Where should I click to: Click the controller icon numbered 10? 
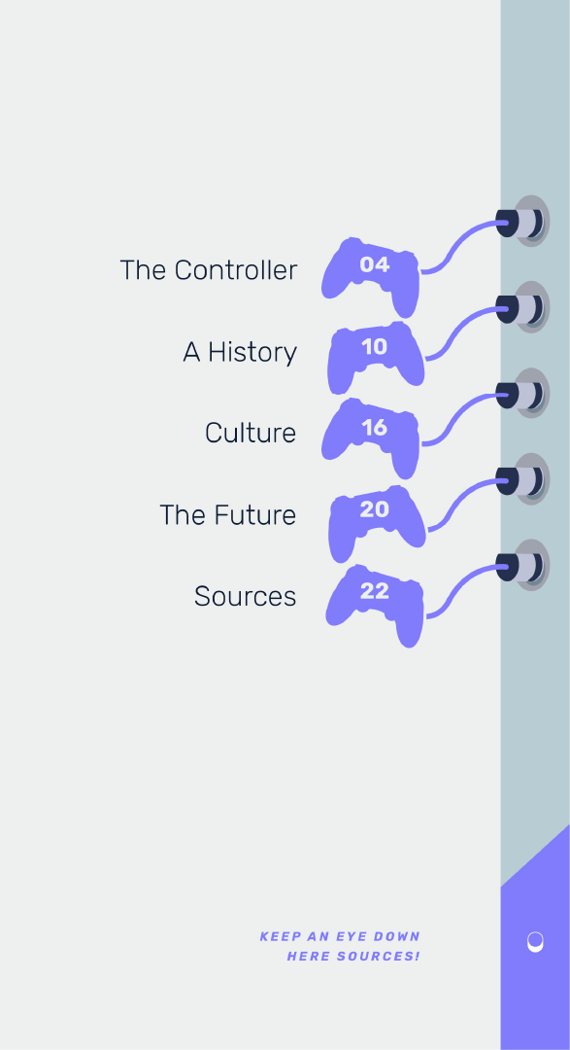click(376, 357)
